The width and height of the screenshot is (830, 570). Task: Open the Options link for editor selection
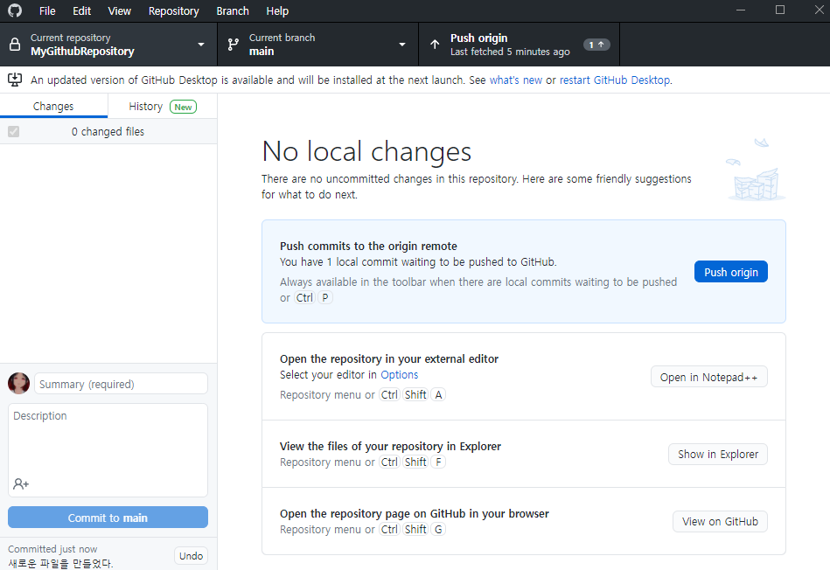399,375
